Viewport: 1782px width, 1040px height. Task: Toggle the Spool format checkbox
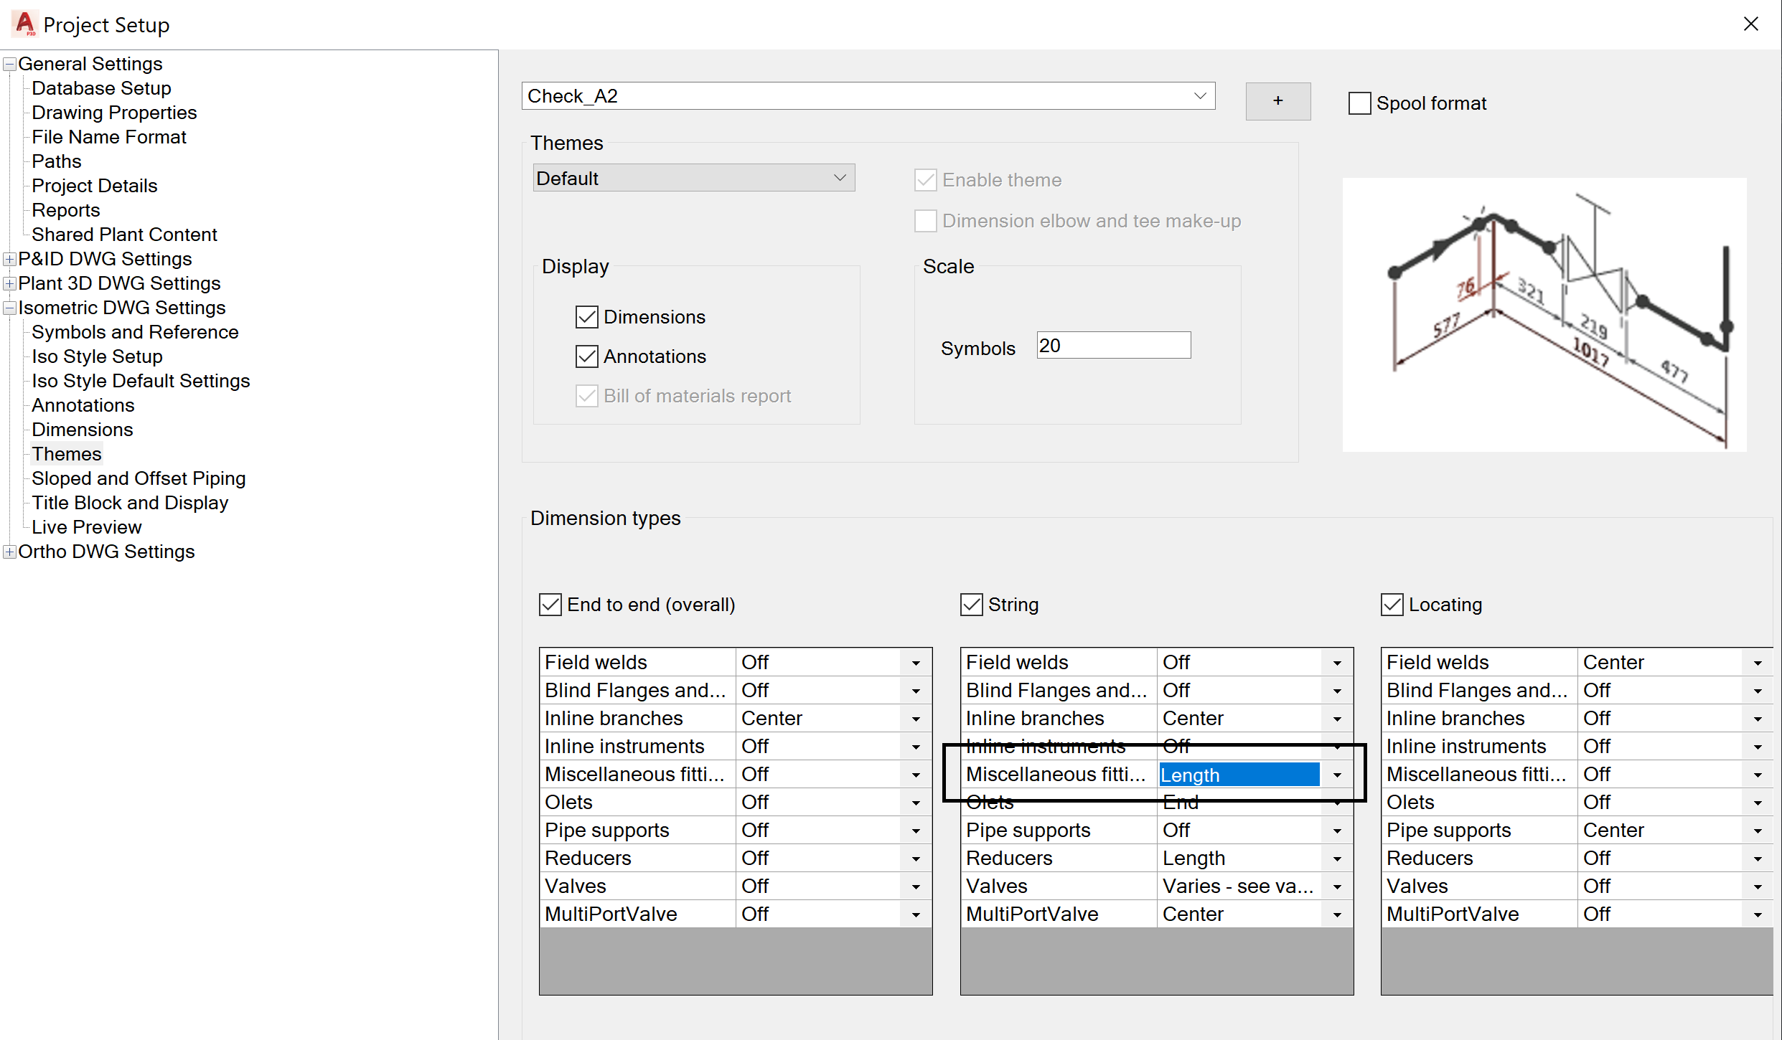click(x=1359, y=103)
